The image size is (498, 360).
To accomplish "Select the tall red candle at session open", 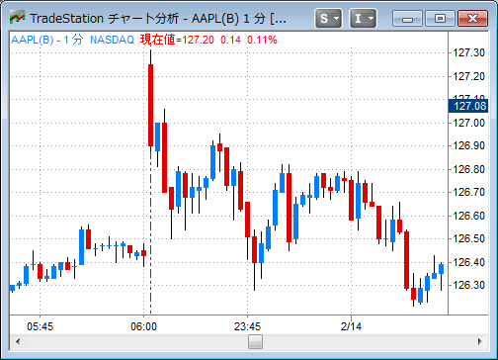I will coord(150,105).
